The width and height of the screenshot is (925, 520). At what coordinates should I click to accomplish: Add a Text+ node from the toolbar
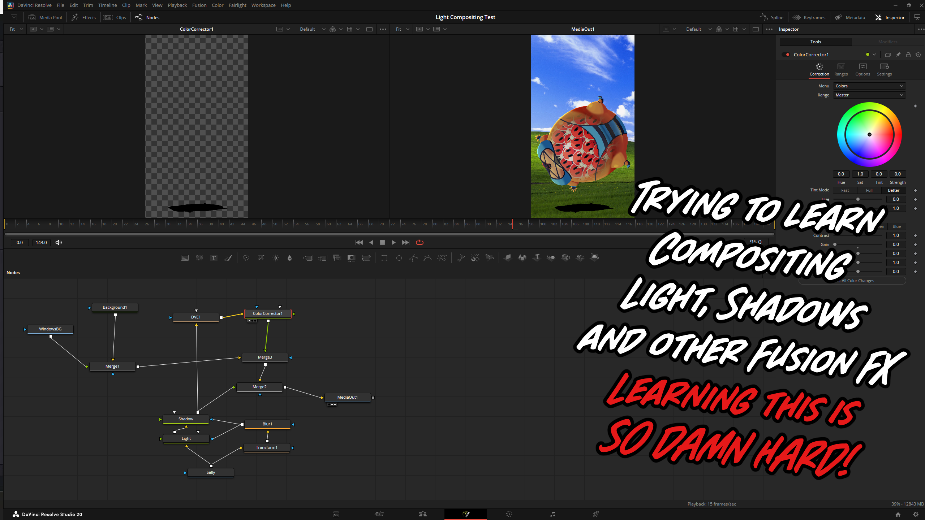(214, 258)
